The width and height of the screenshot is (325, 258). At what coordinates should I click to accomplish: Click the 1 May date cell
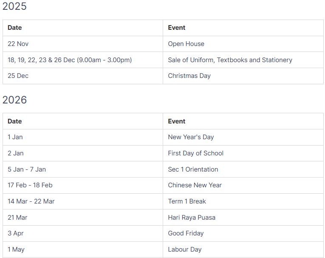(16, 249)
